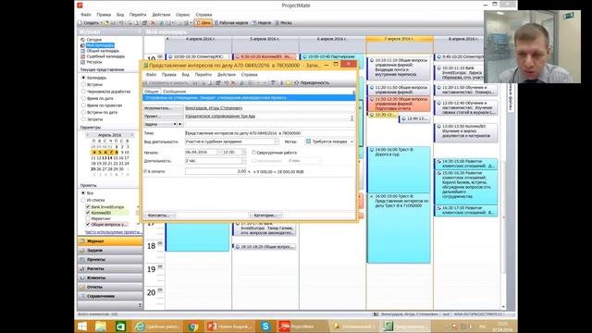Open the Вид menu of the main window
The image size is (592, 333).
(120, 15)
